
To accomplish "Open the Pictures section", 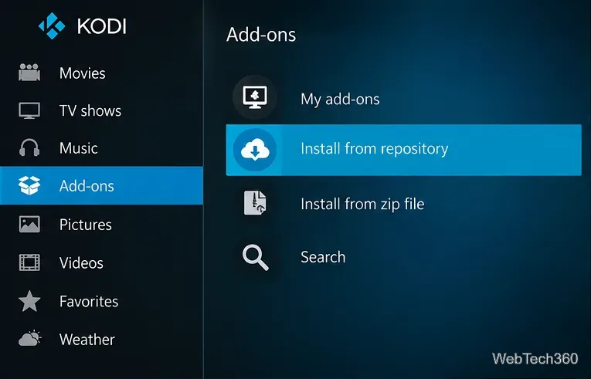I will point(101,224).
